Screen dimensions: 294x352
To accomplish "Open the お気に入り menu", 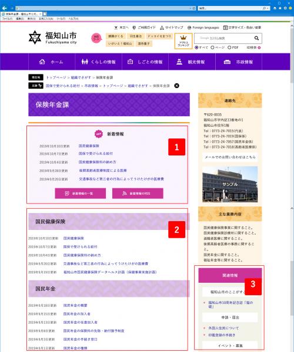I will click(x=46, y=19).
